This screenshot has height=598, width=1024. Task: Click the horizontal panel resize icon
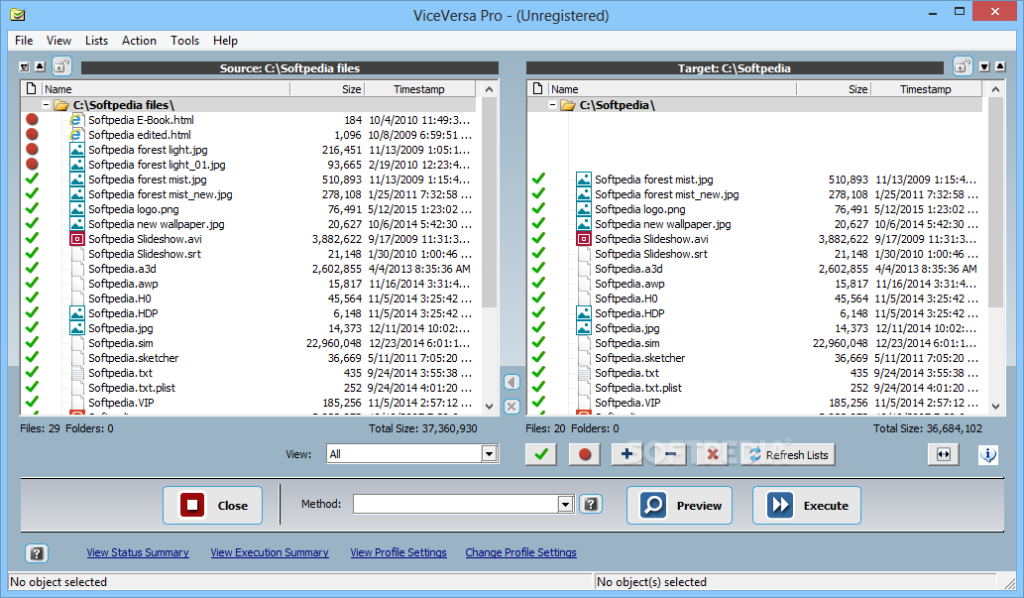tap(942, 454)
